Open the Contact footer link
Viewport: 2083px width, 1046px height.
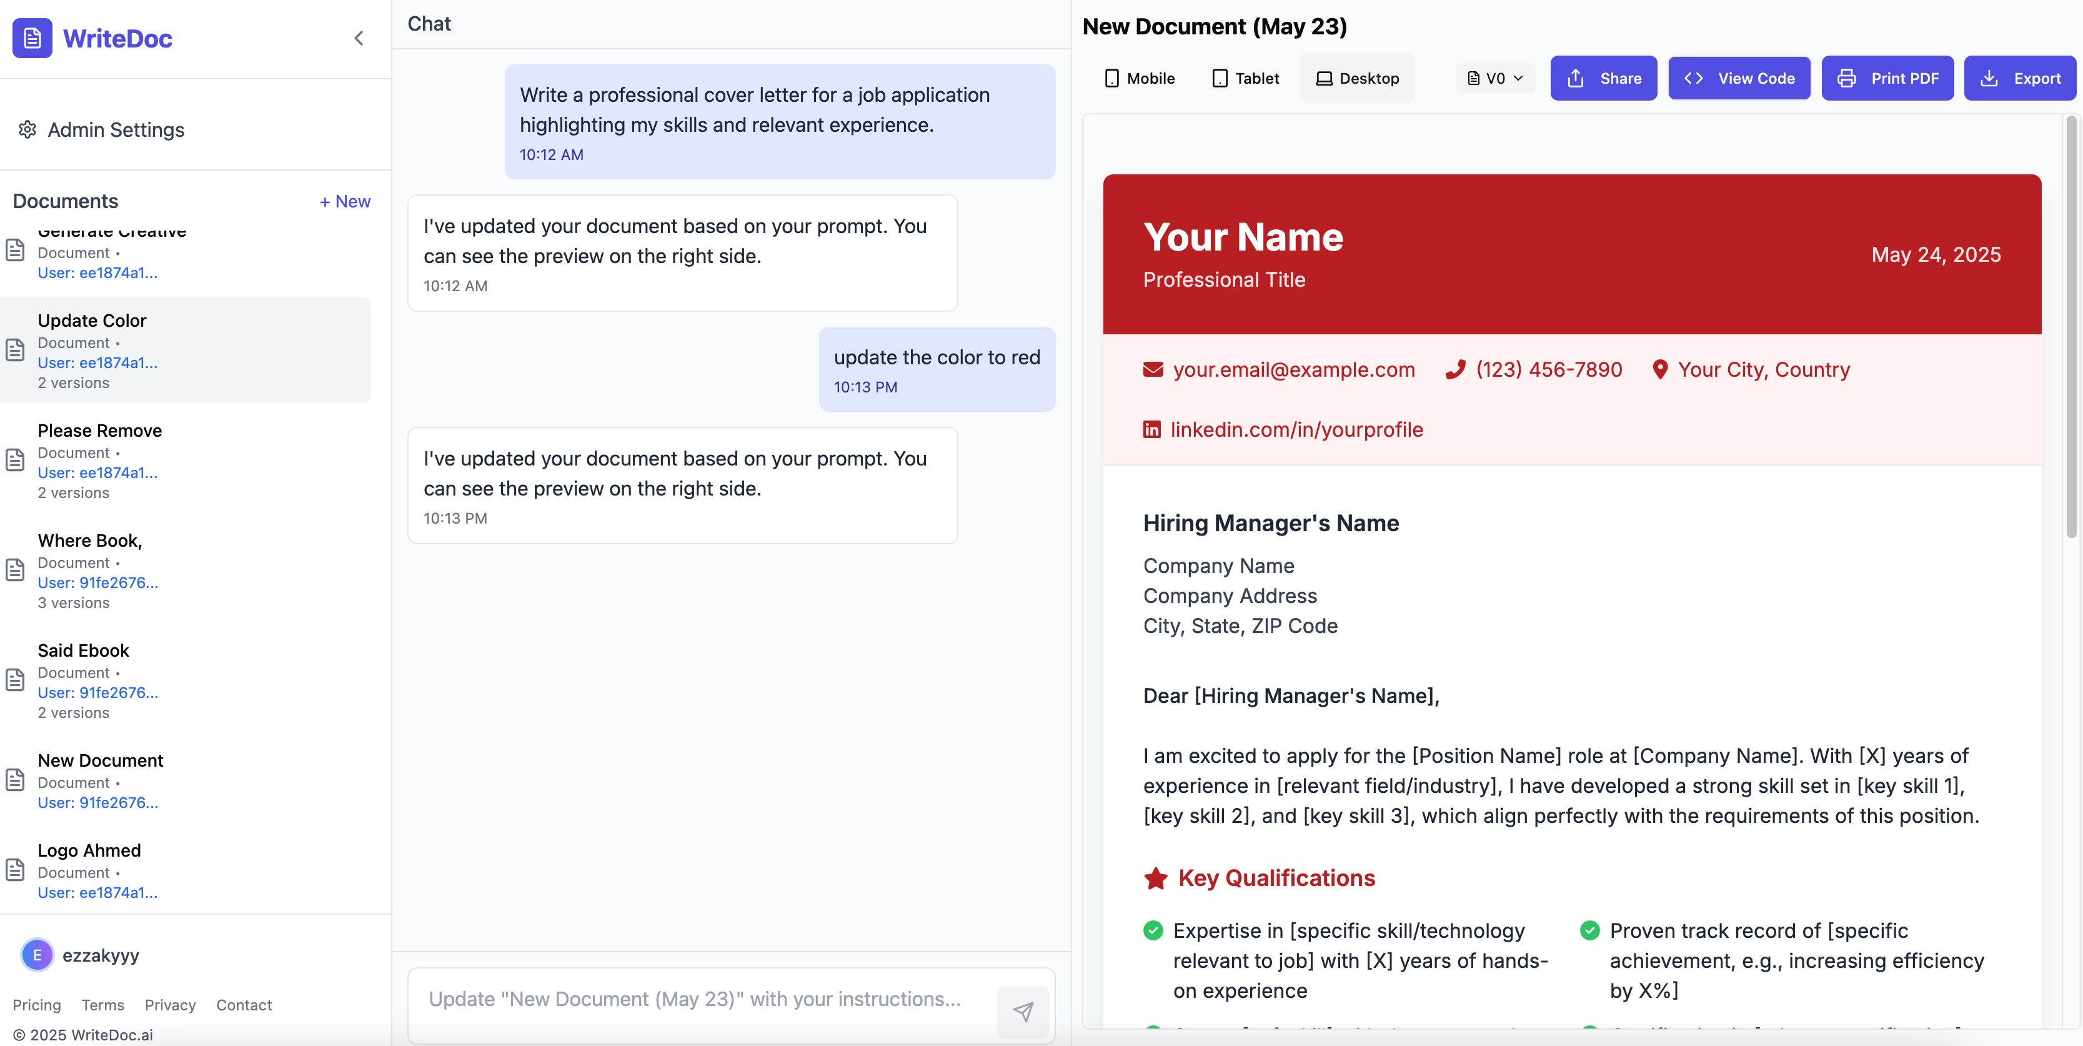tap(244, 1005)
